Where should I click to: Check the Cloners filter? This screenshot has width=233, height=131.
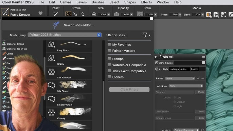click(x=109, y=77)
